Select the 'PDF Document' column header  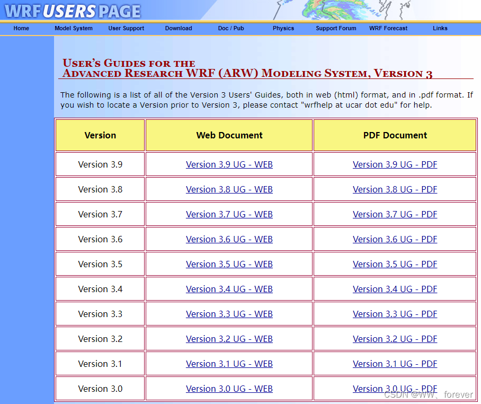[x=395, y=135]
